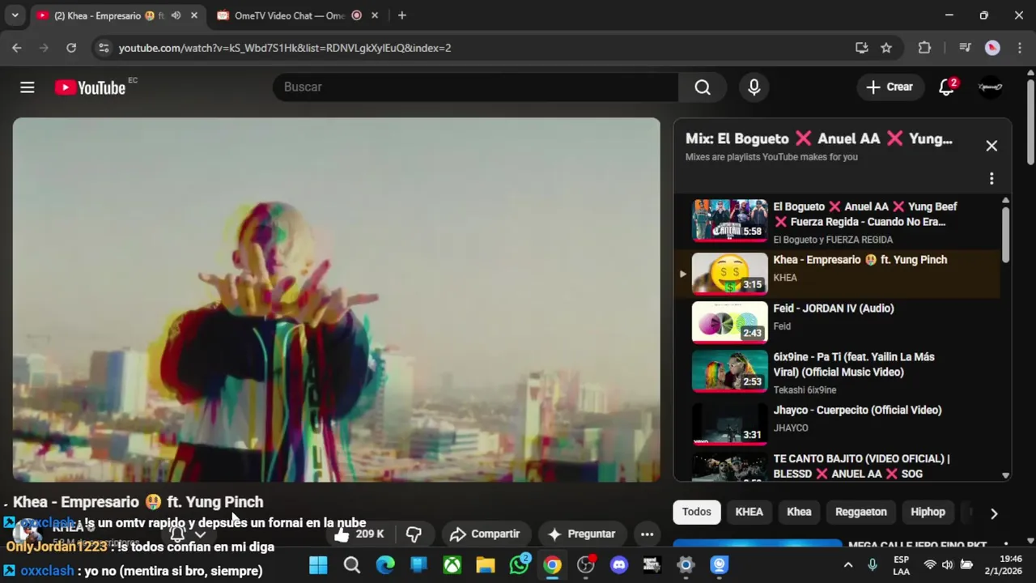Screen dimensions: 1036x583
Task: Open File Explorer from taskbar
Action: pyautogui.click(x=486, y=565)
